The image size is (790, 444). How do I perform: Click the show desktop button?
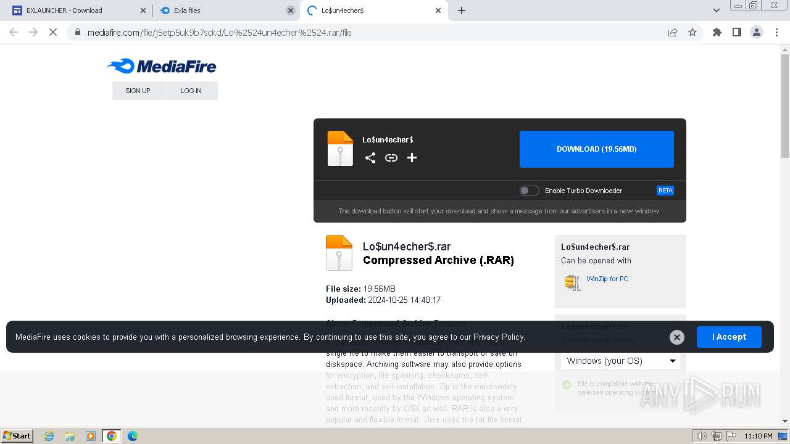(x=783, y=436)
